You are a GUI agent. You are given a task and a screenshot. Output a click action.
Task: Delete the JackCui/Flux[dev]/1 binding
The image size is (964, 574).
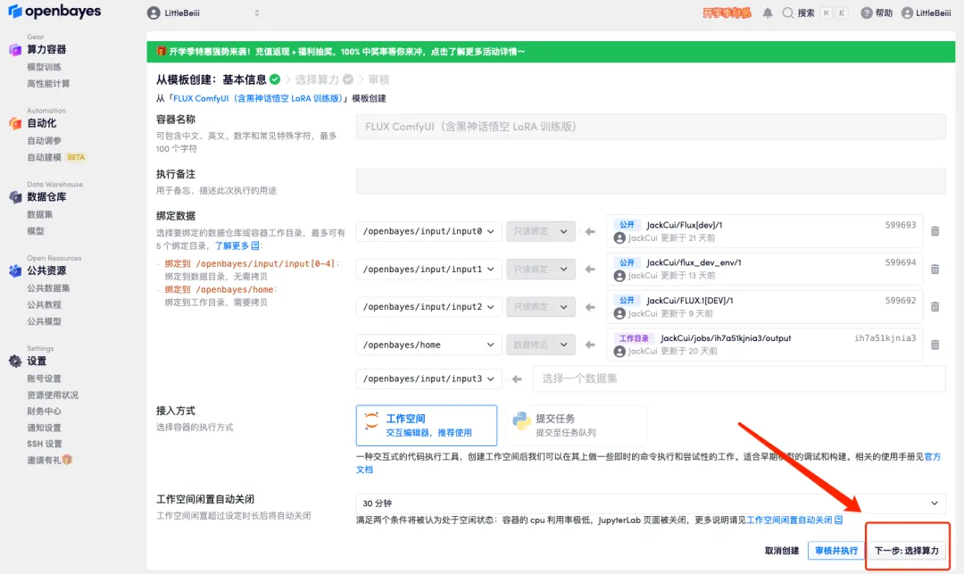(935, 231)
